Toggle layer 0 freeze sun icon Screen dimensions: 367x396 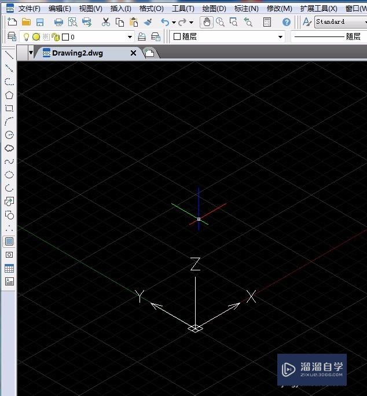[x=36, y=37]
